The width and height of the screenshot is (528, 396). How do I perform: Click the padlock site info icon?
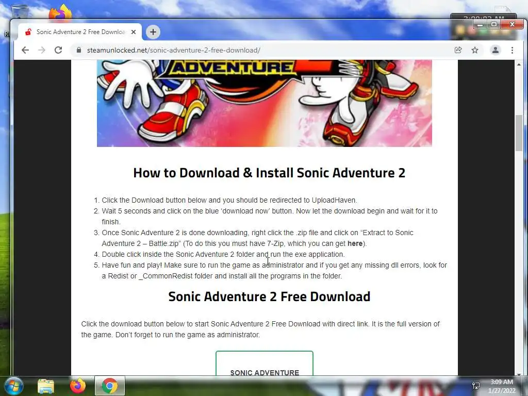[79, 50]
